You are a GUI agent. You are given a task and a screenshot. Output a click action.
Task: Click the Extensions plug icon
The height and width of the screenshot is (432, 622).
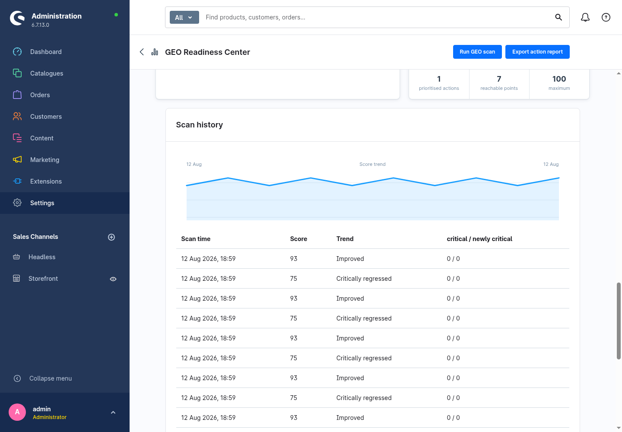click(17, 181)
